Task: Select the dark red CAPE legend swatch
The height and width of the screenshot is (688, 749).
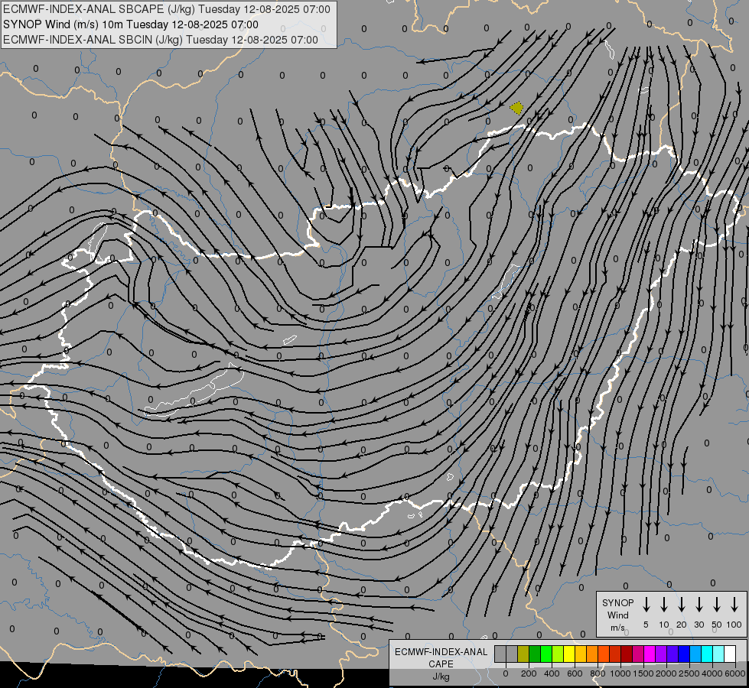Action: tap(627, 654)
